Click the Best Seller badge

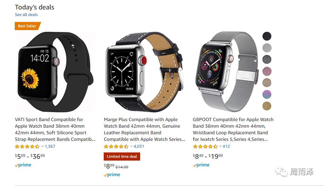28,26
